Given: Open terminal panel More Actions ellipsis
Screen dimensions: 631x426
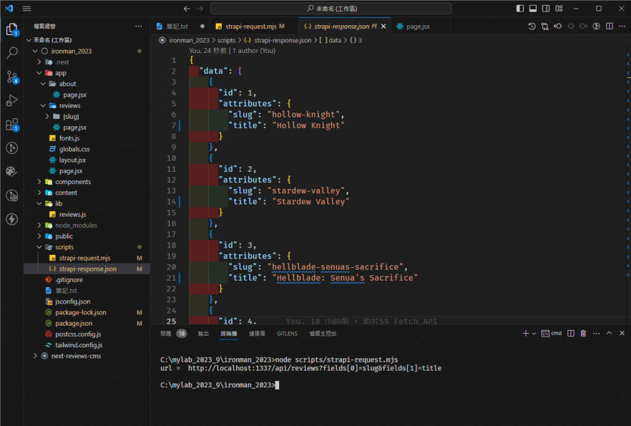Looking at the screenshot, I should 596,333.
